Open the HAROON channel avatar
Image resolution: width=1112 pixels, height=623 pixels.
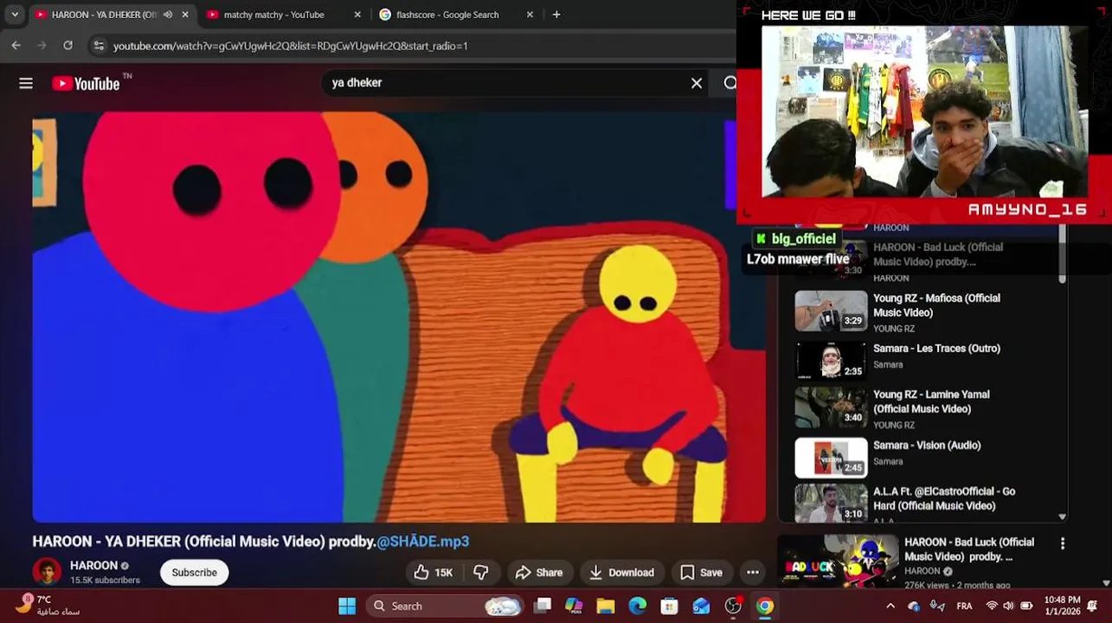pyautogui.click(x=47, y=572)
